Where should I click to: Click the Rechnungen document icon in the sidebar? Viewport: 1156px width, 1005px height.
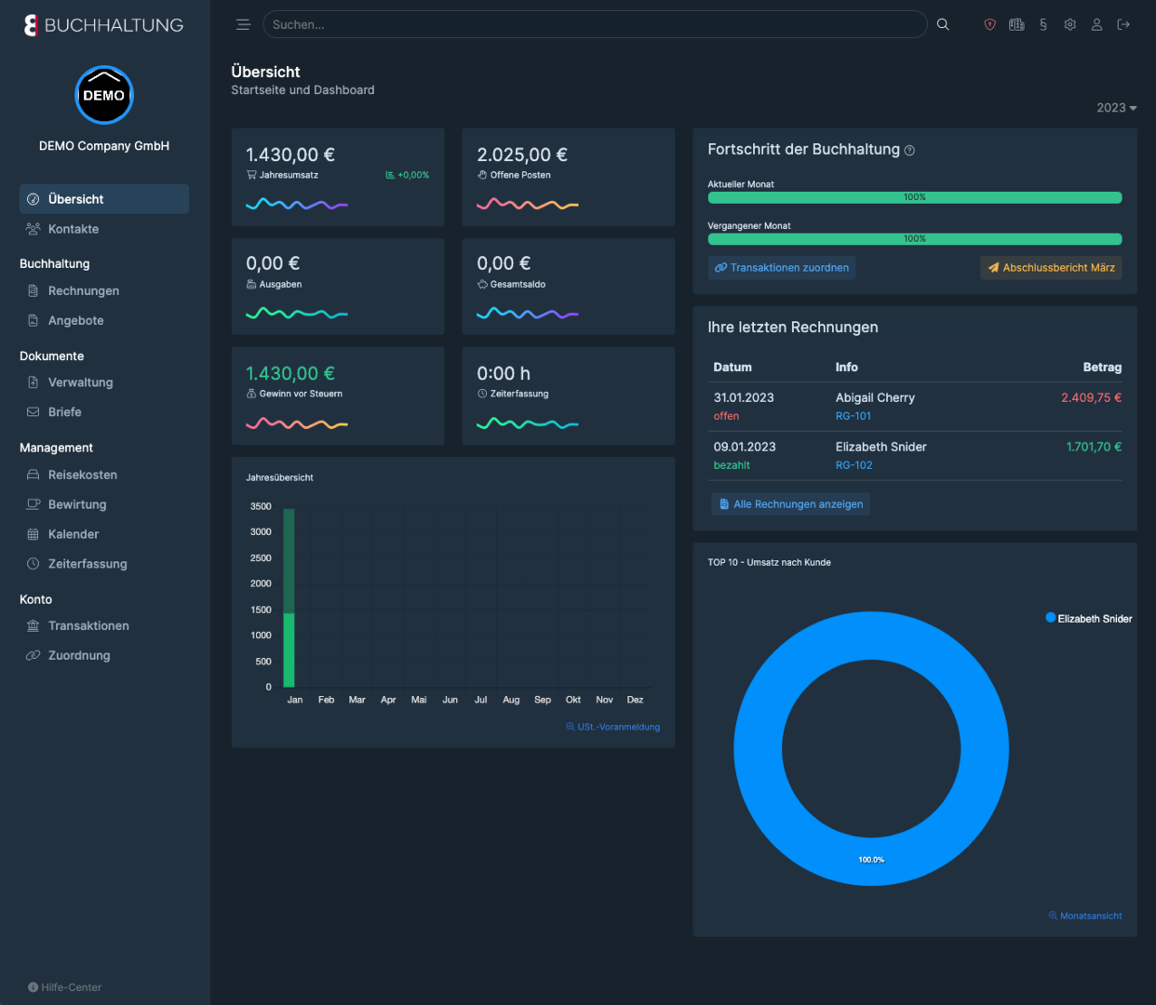click(x=32, y=290)
